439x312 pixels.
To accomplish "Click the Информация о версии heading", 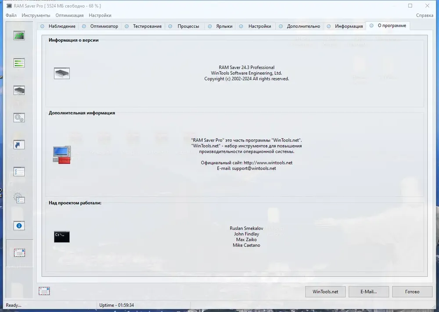I will click(x=74, y=40).
